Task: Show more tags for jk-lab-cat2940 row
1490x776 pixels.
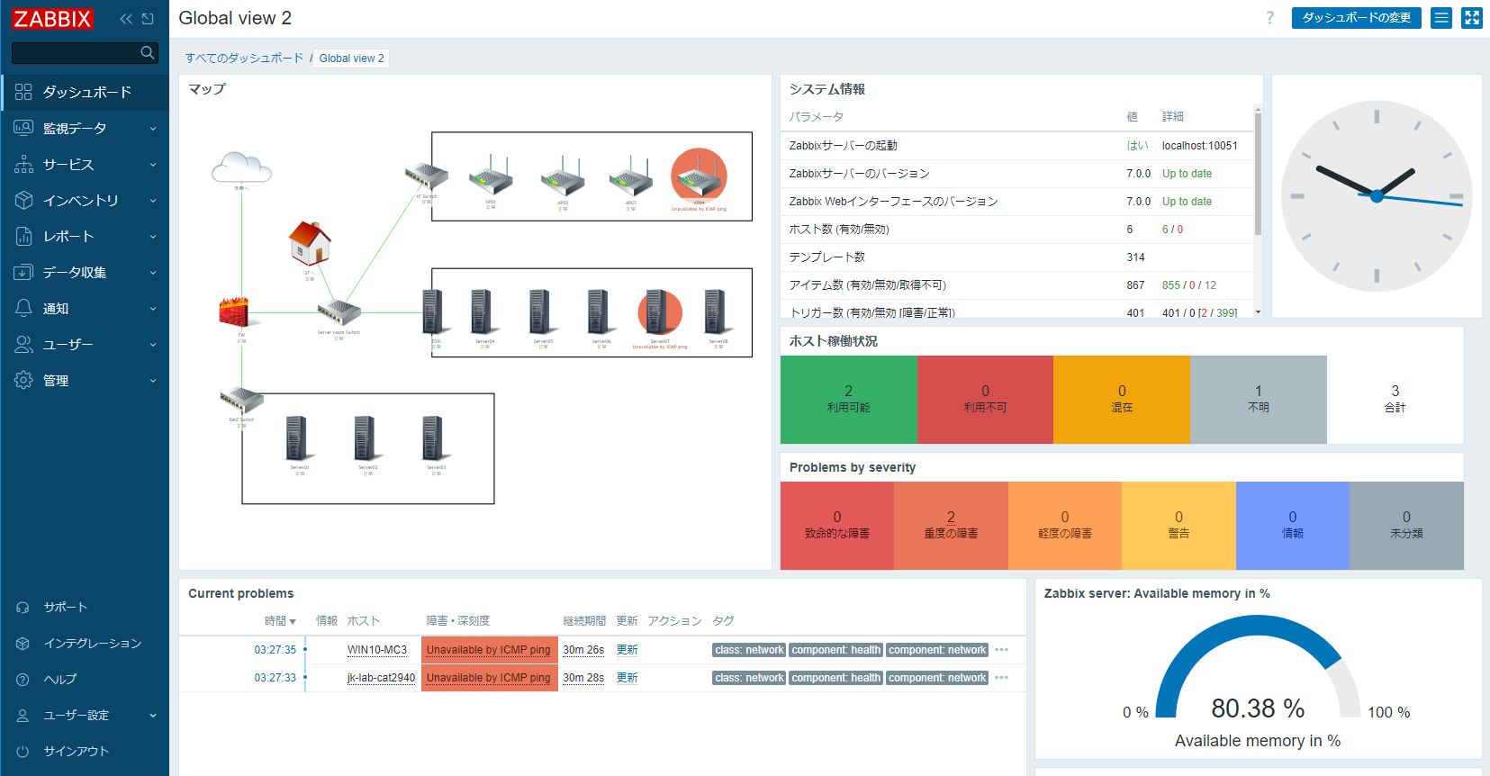Action: (x=1002, y=678)
